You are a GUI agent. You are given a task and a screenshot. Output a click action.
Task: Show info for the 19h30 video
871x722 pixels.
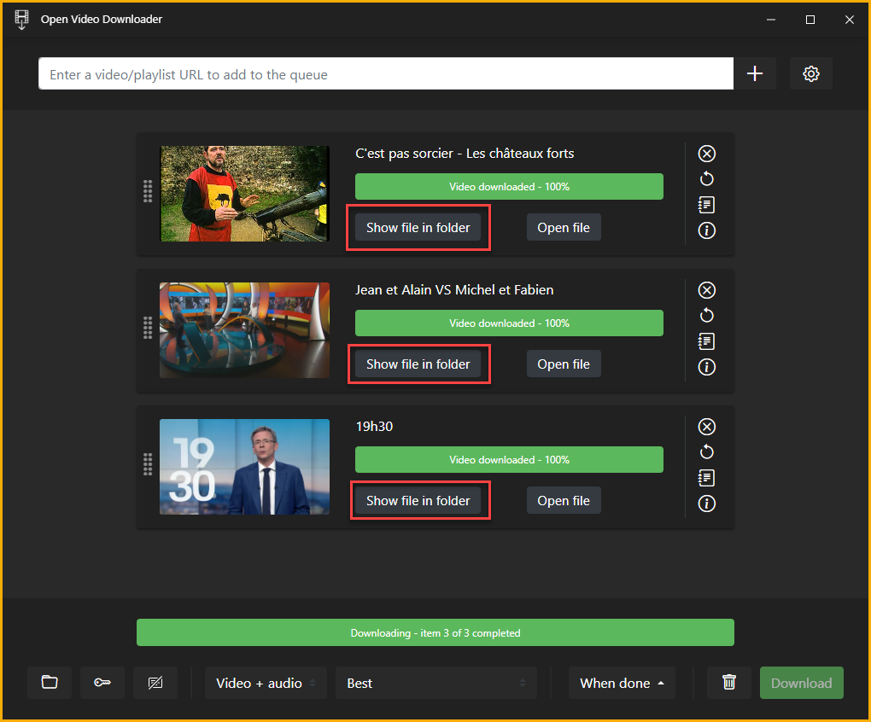[x=706, y=504]
